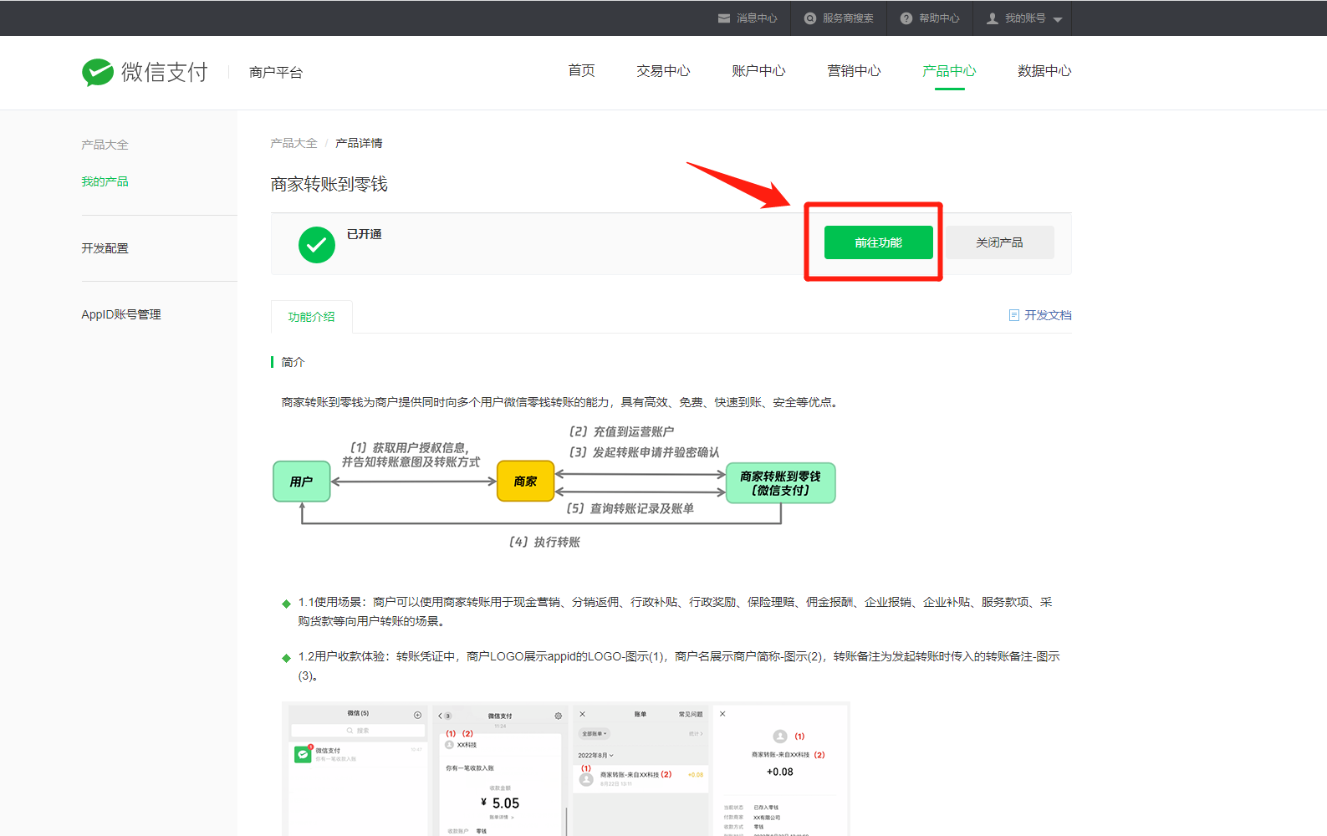Select 产品中心 in the top navigation
1327x836 pixels.
click(x=949, y=71)
